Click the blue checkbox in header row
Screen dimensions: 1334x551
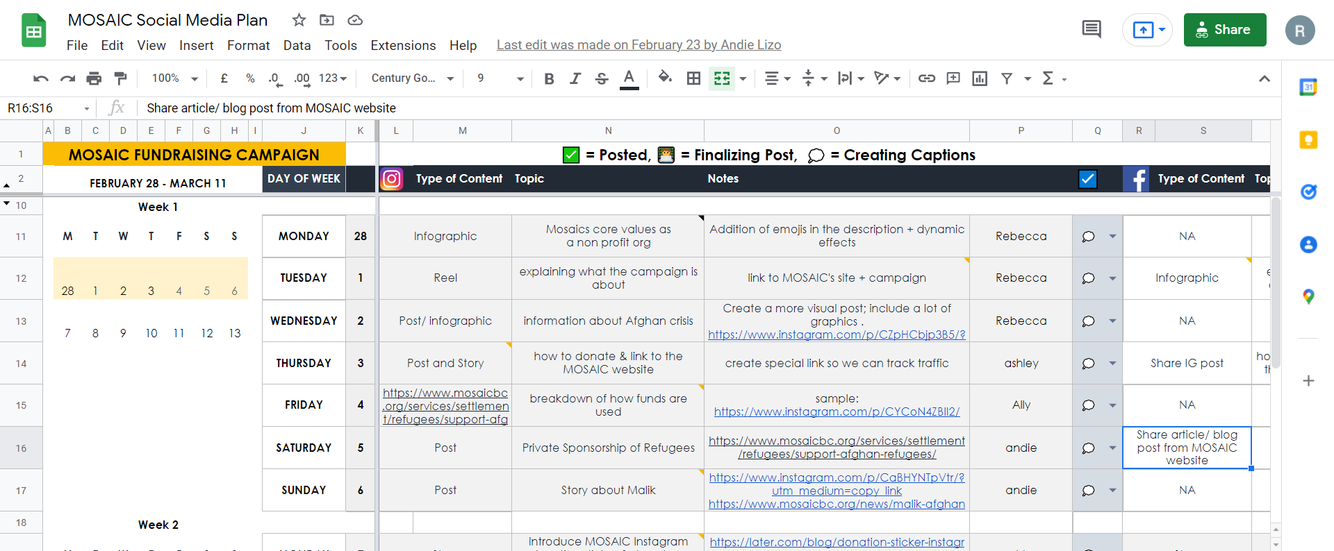click(1087, 179)
